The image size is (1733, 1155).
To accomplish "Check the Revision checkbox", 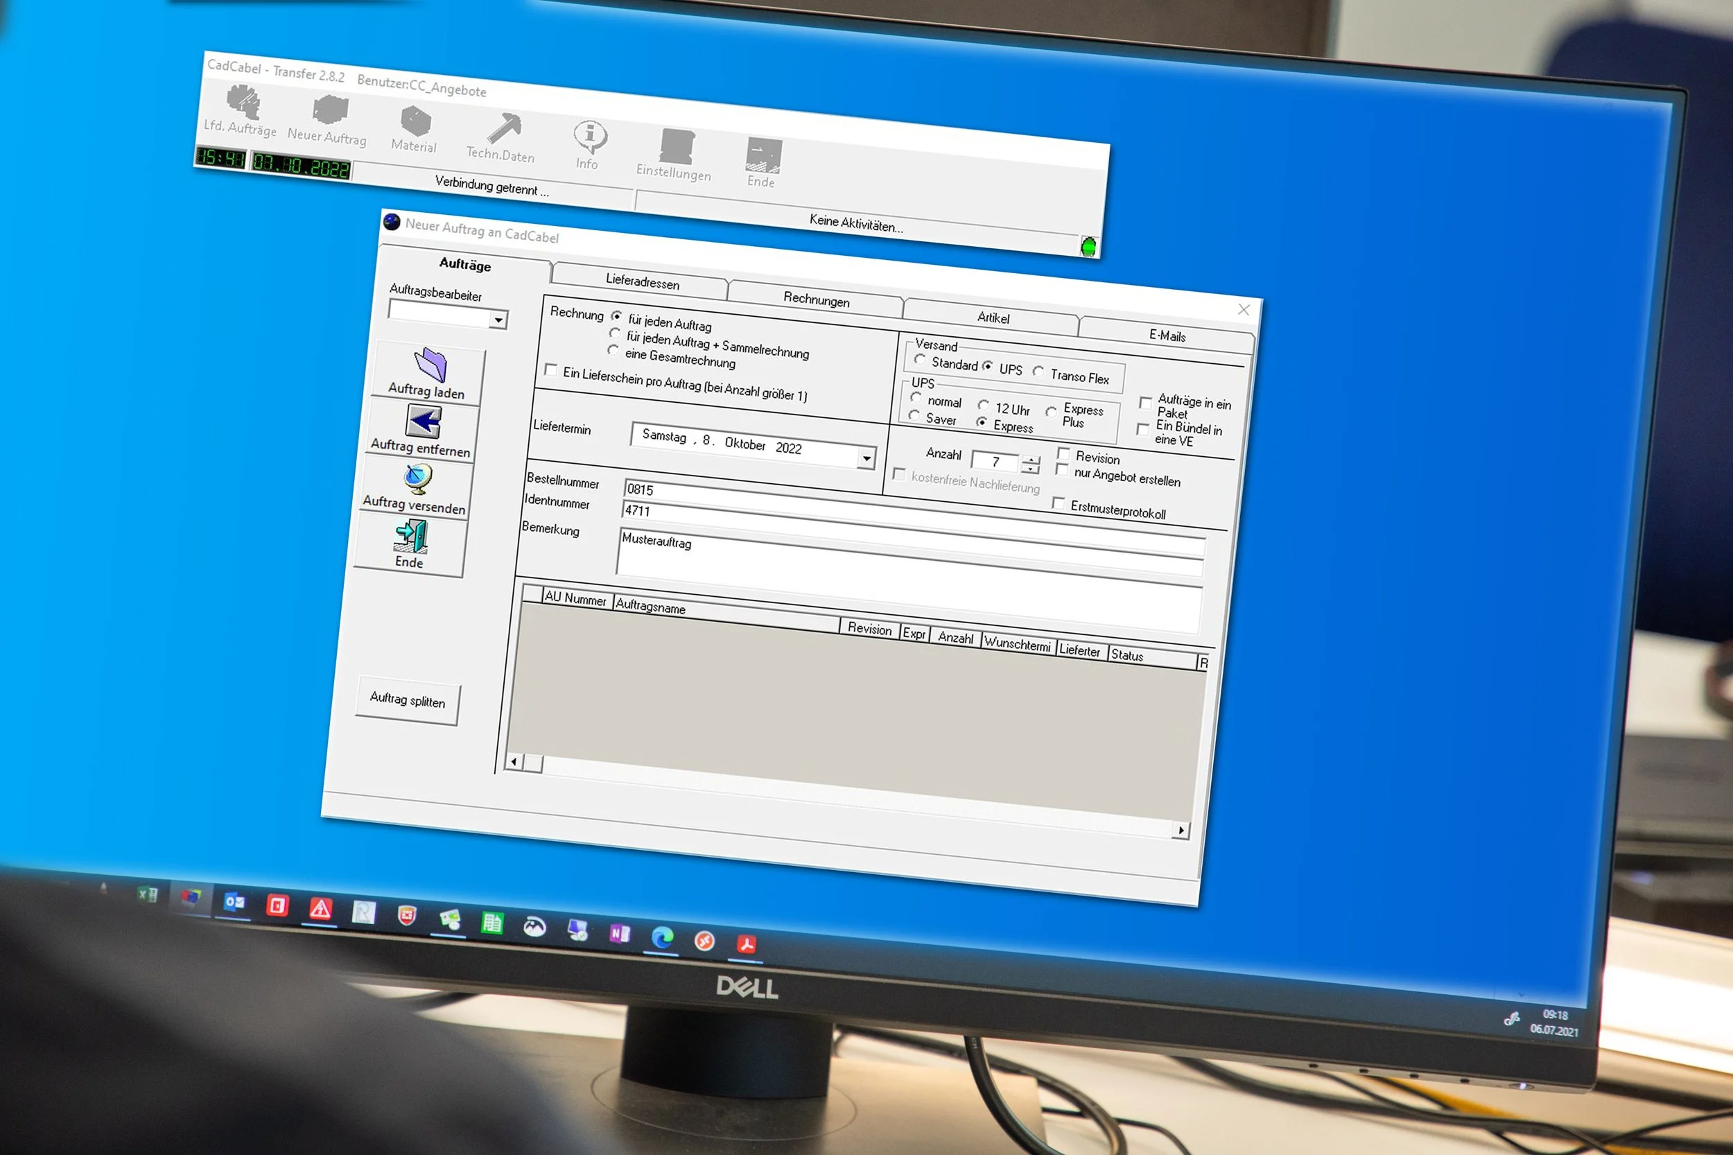I will 1063,453.
